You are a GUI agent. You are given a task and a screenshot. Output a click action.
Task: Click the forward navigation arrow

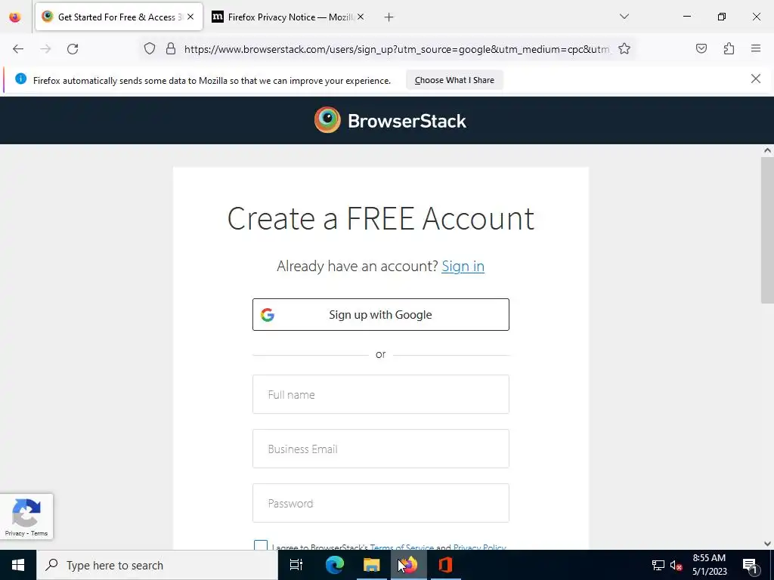tap(45, 49)
